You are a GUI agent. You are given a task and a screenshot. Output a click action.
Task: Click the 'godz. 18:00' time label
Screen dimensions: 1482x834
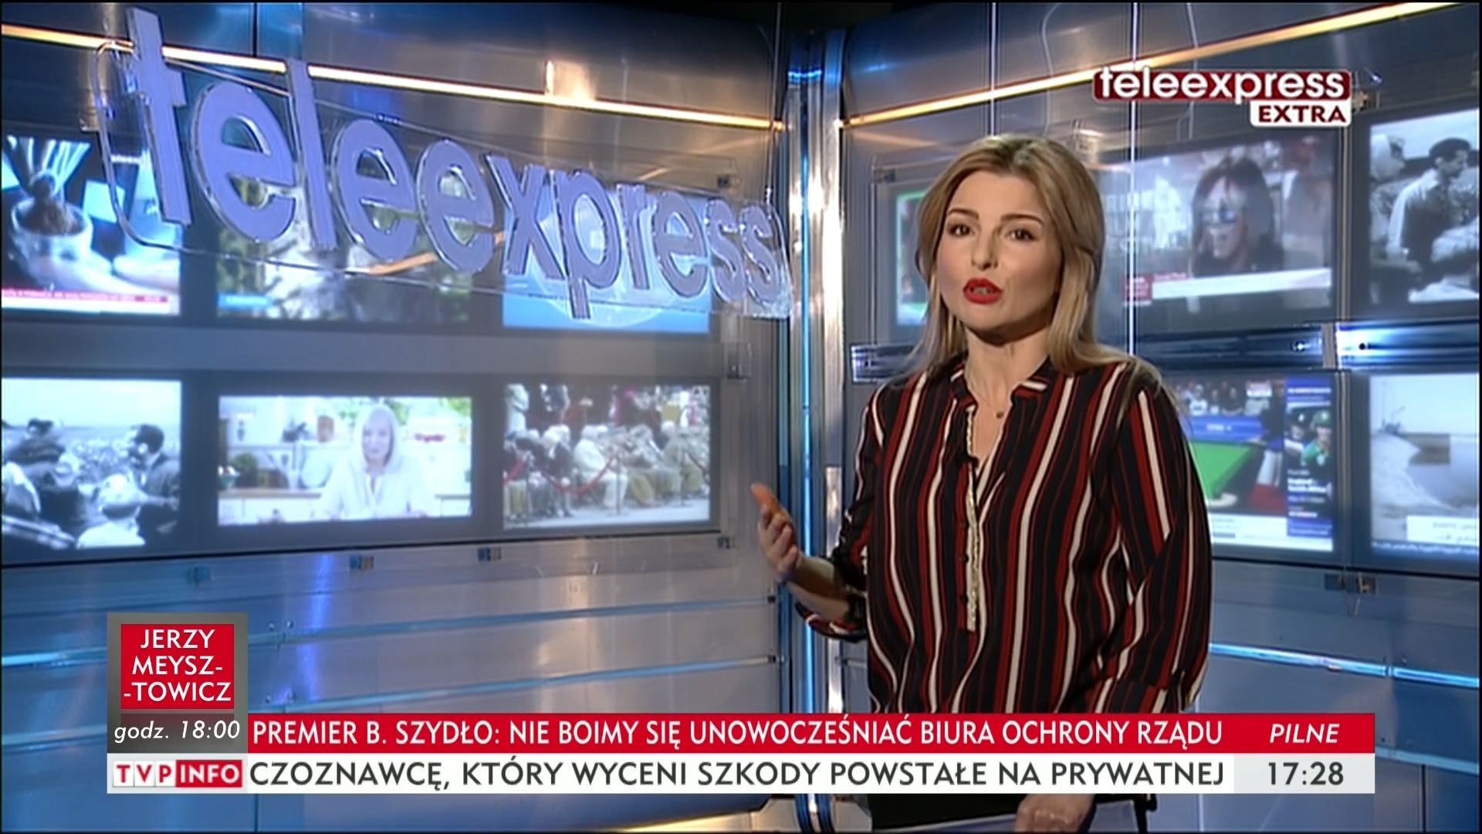pyautogui.click(x=177, y=731)
